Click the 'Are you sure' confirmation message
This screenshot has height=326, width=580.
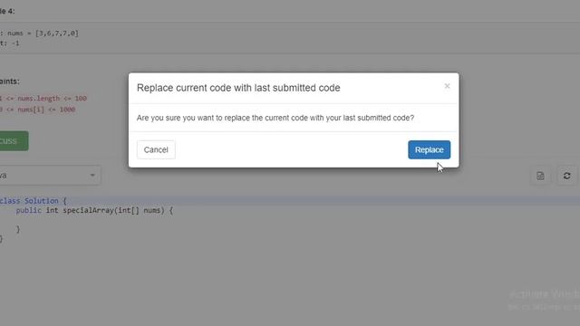[x=275, y=118]
